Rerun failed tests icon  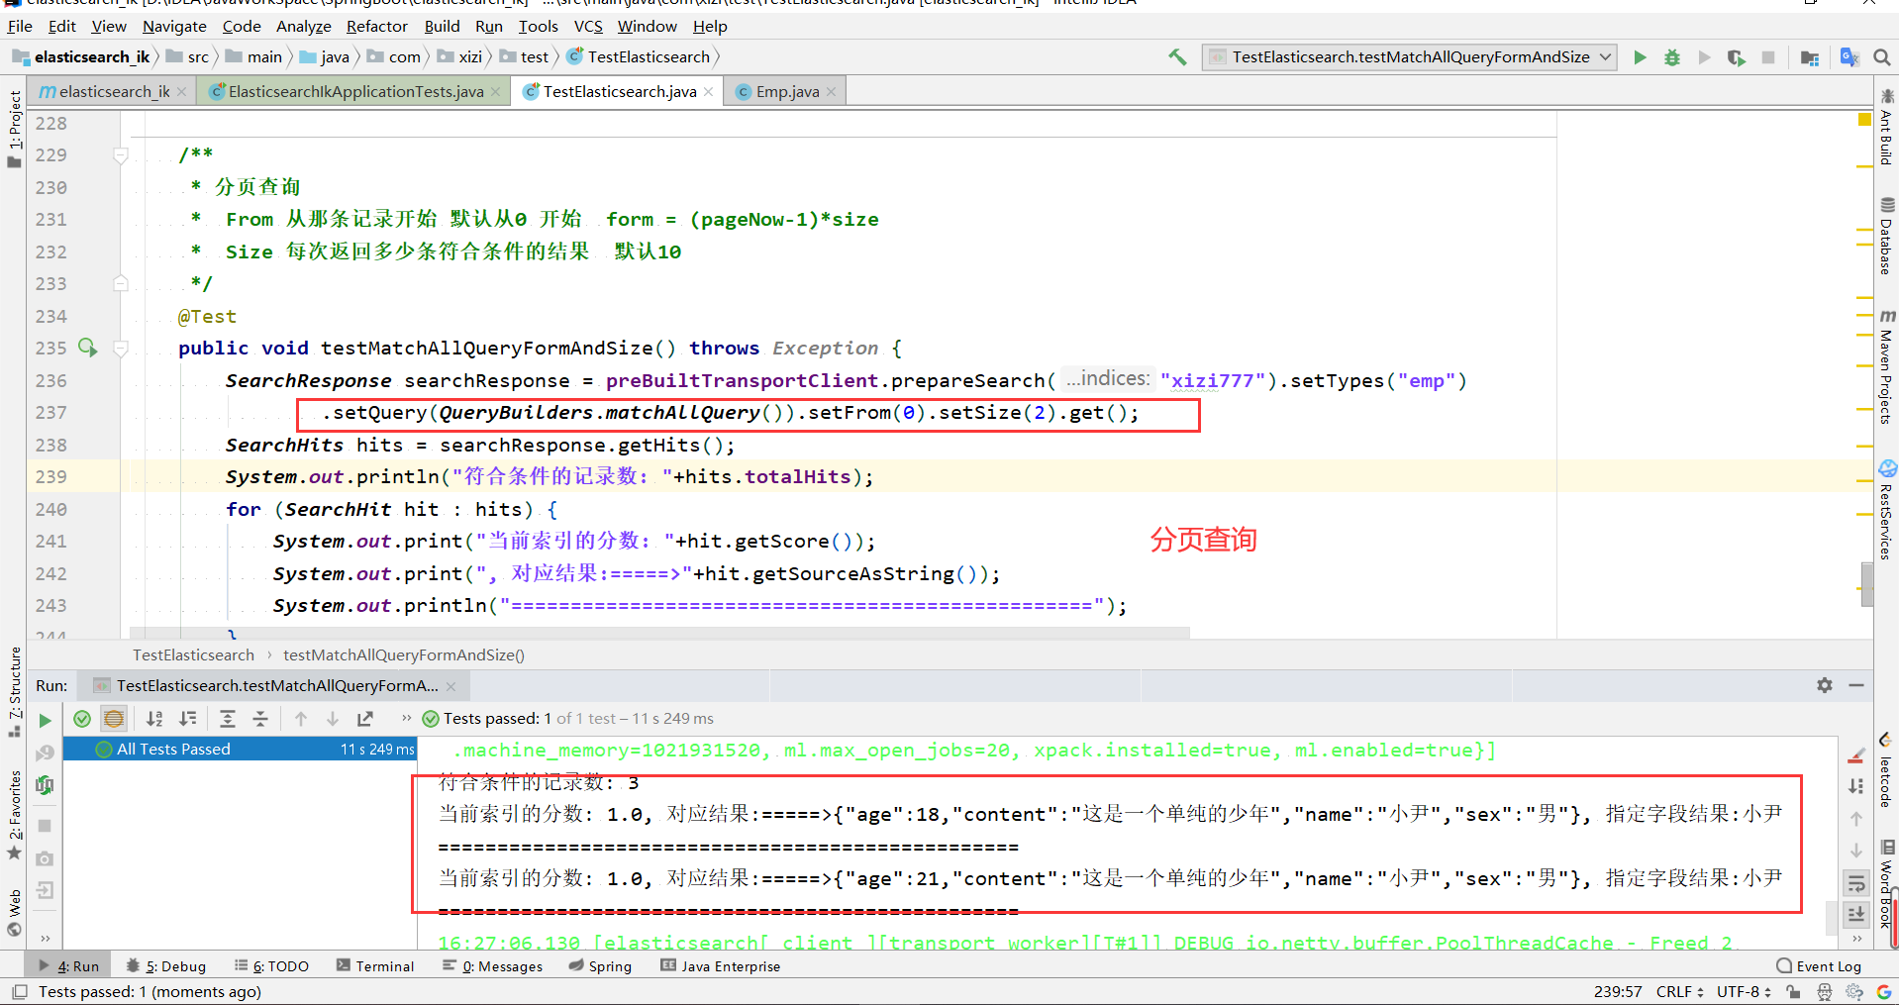(x=45, y=753)
